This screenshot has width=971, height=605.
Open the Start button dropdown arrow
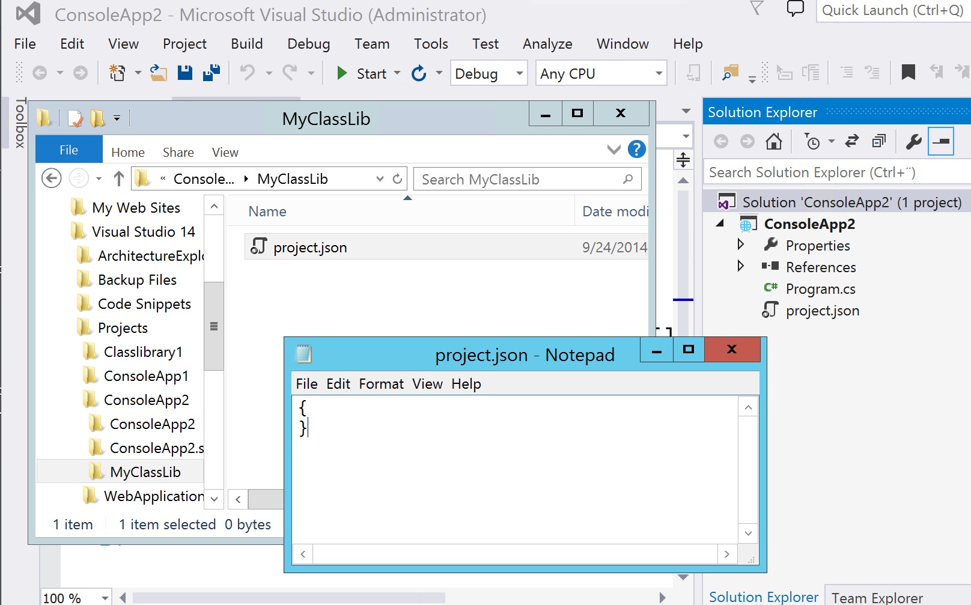point(397,73)
